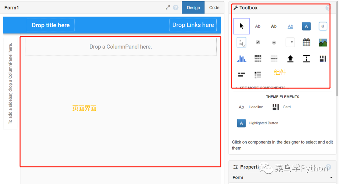The width and height of the screenshot is (339, 184).
Task: Choose the Spacer component icon
Action: pos(306,59)
